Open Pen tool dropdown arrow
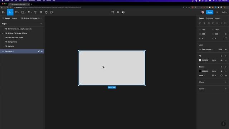 pos(31,13)
